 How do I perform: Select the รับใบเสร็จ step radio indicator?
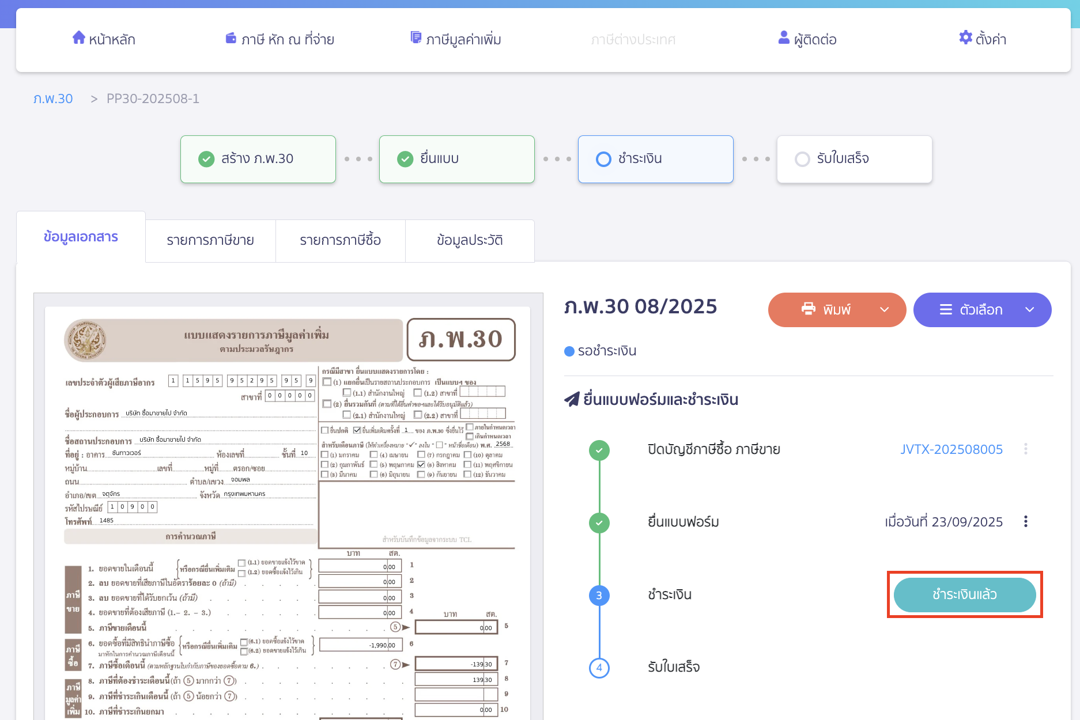[x=802, y=159]
